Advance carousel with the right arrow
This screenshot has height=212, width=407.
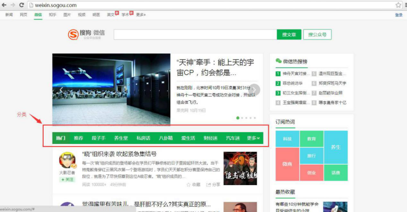pyautogui.click(x=254, y=90)
